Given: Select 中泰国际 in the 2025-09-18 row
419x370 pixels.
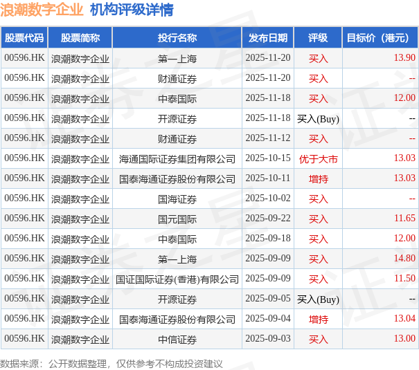Looking at the screenshot, I should click(x=177, y=239).
